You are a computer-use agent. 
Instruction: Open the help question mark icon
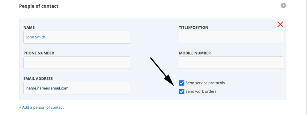click(x=283, y=5)
